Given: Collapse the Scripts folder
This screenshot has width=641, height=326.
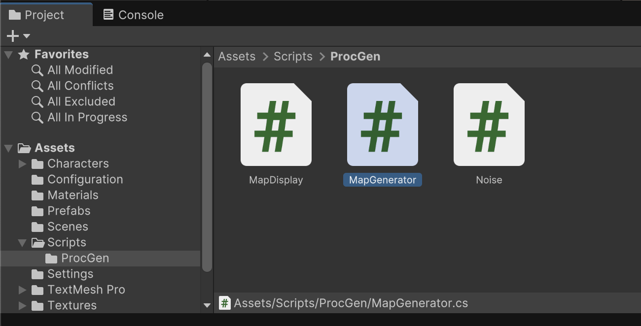Looking at the screenshot, I should [x=22, y=242].
